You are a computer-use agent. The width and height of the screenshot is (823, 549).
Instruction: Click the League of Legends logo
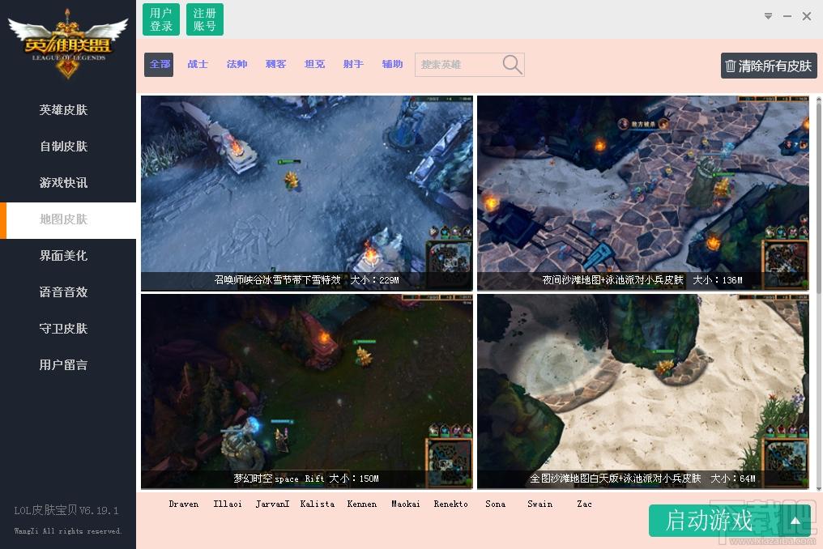point(68,44)
